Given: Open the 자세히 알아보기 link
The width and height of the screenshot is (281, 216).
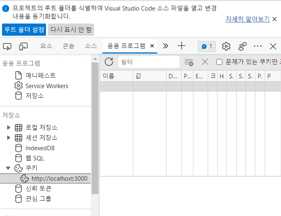Looking at the screenshot, I should click(248, 19).
